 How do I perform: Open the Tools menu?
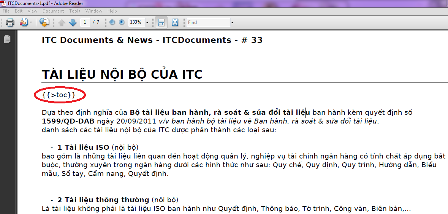[74, 11]
